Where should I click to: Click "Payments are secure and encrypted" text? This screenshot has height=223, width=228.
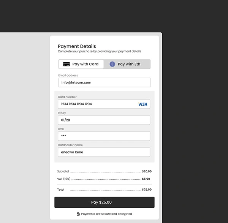[x=106, y=214]
